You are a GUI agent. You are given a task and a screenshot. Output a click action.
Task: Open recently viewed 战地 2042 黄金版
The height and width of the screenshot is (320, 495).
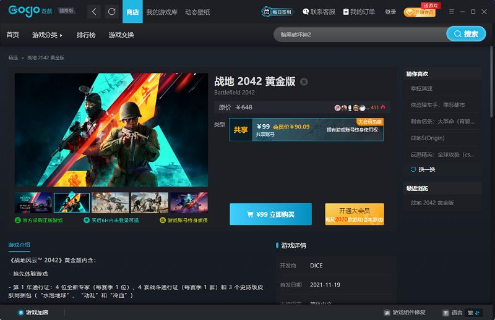(x=432, y=203)
